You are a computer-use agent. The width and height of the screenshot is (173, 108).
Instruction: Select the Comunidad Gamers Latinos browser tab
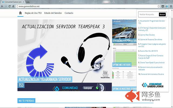click(13, 2)
